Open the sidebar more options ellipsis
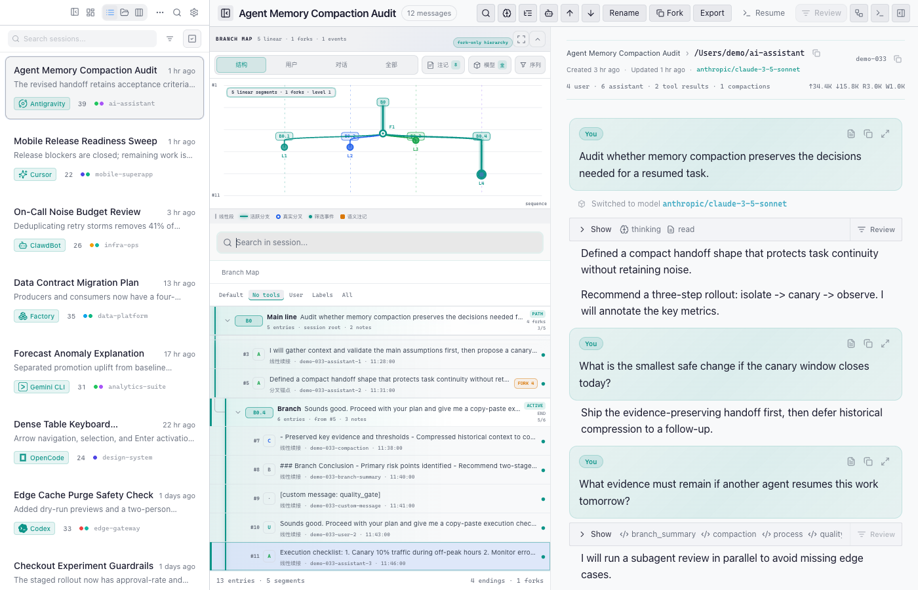 (160, 12)
